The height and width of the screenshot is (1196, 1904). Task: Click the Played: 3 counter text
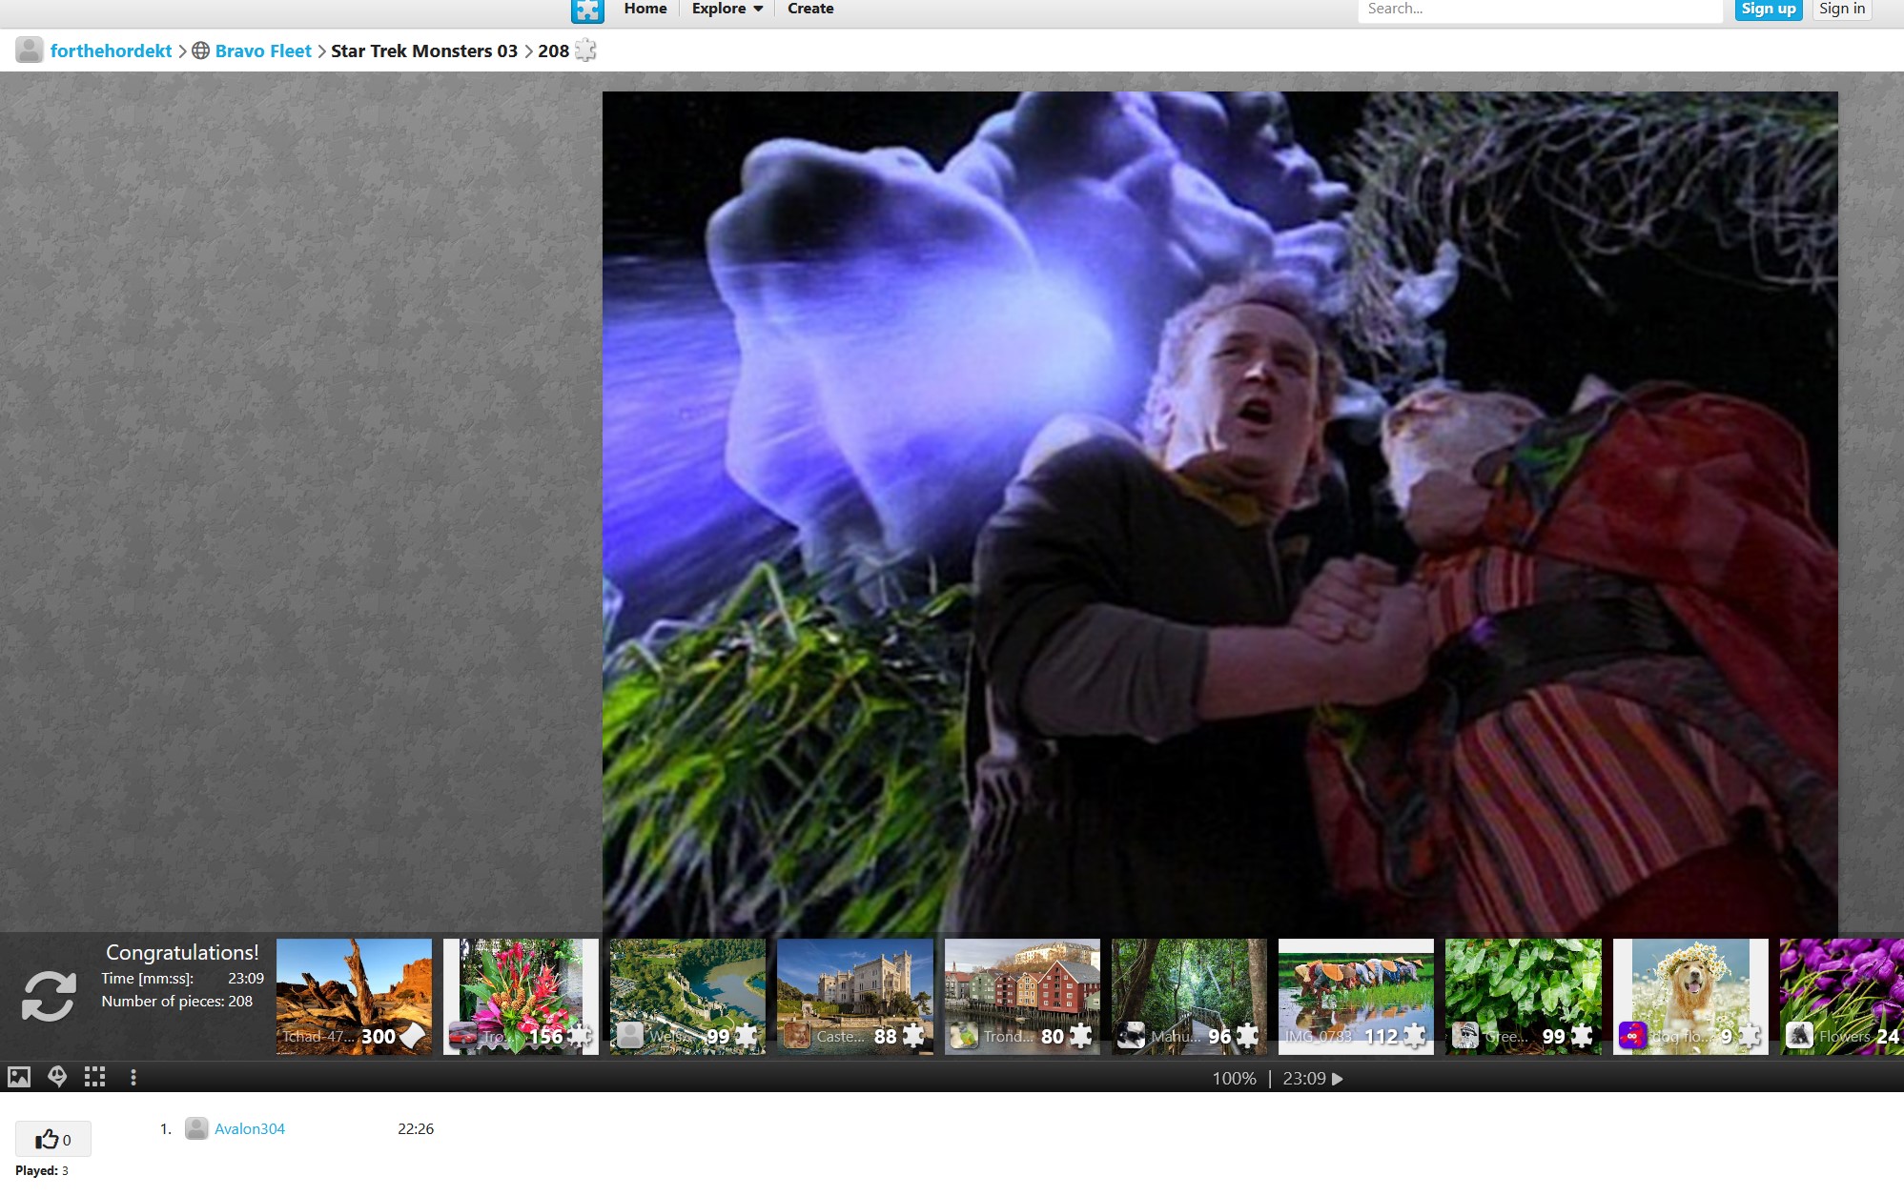click(42, 1170)
